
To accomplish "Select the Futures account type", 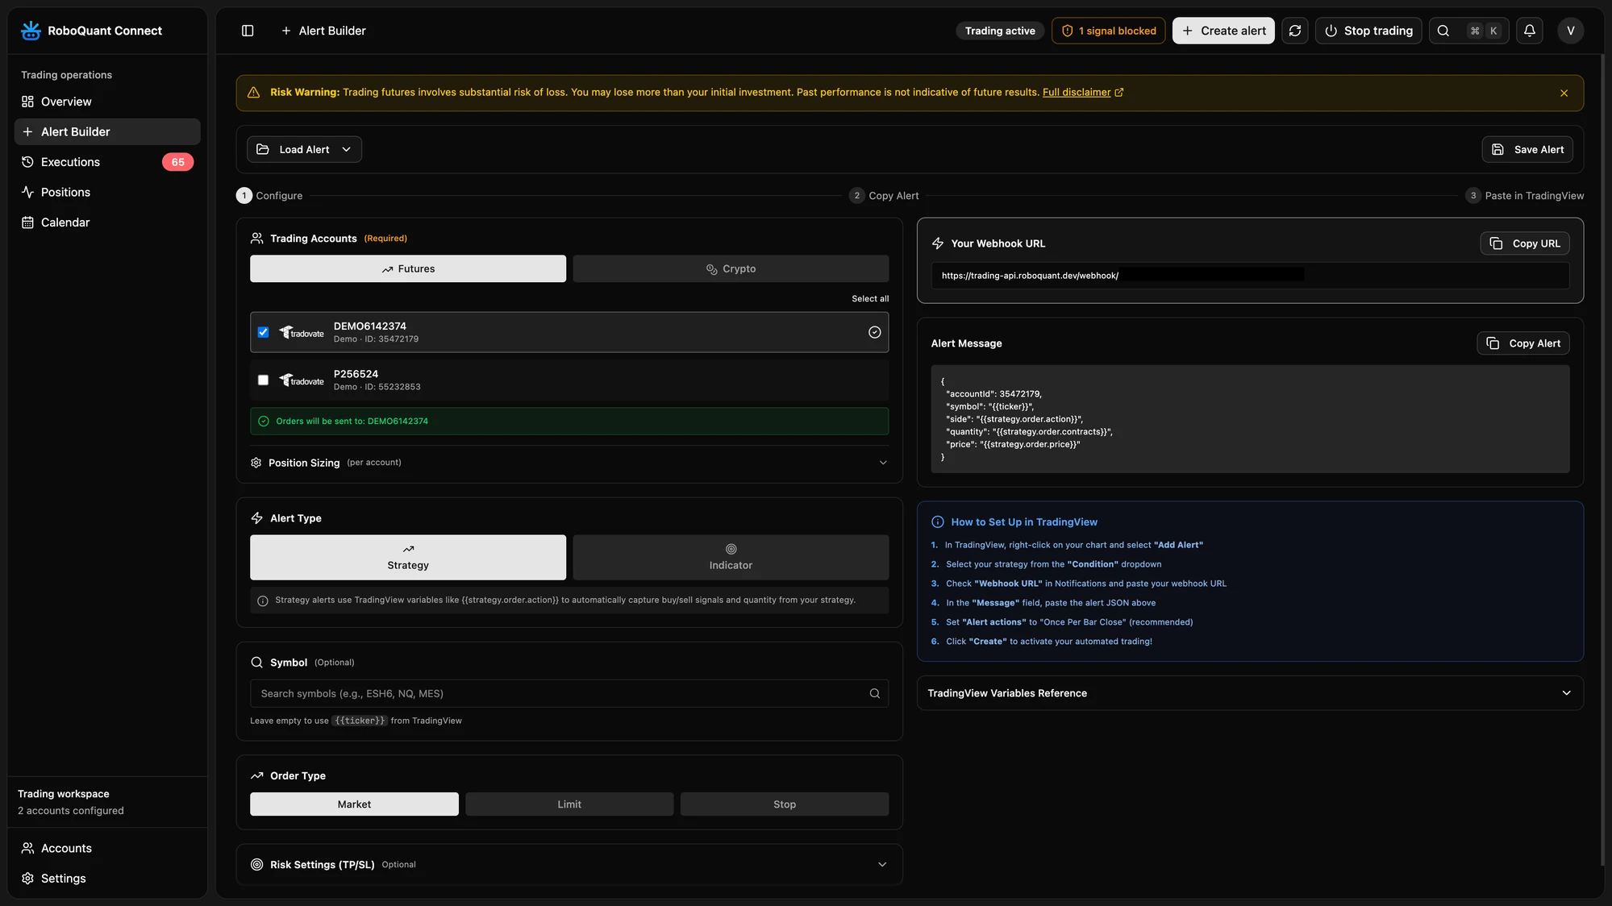I will tap(408, 268).
